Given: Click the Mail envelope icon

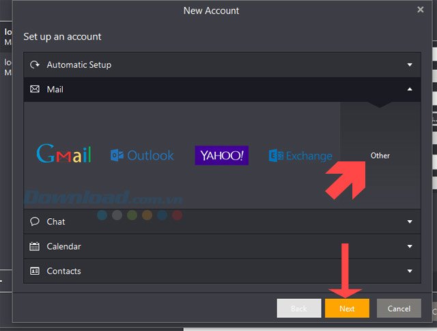Looking at the screenshot, I should point(35,90).
